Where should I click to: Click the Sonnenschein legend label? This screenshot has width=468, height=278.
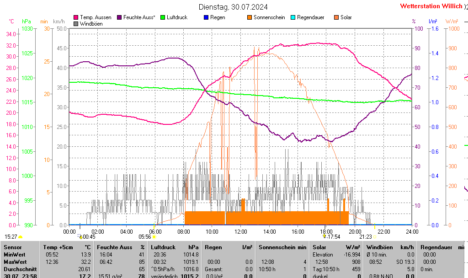(269, 18)
